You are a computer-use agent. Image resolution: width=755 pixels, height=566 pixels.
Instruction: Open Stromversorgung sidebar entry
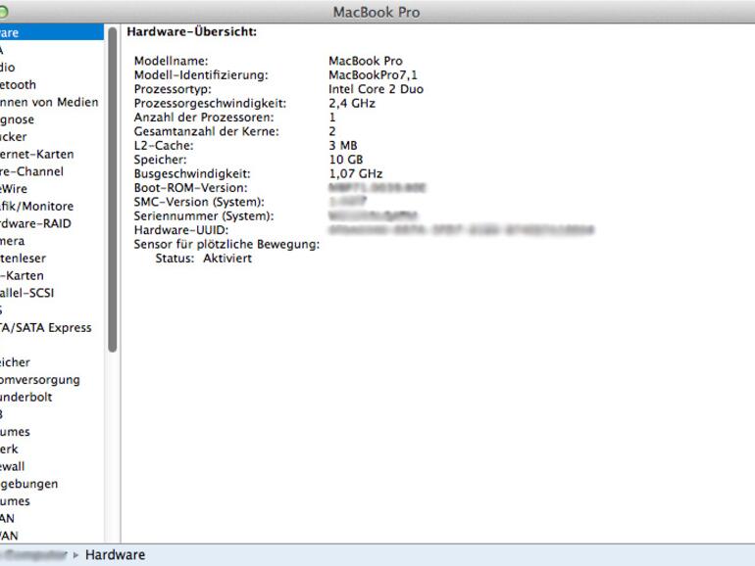pyautogui.click(x=40, y=379)
